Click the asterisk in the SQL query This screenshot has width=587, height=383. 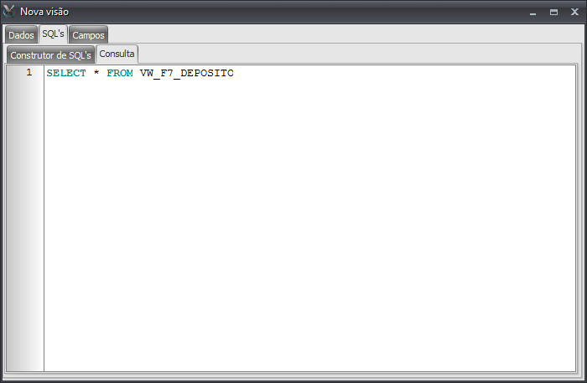[96, 74]
